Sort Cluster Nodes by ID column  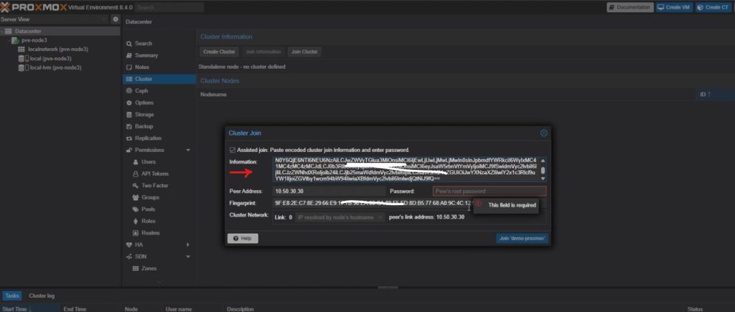(705, 95)
